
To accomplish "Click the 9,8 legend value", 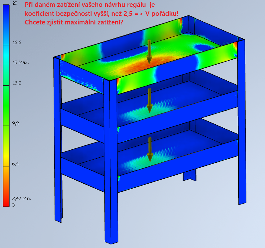I will point(15,123).
